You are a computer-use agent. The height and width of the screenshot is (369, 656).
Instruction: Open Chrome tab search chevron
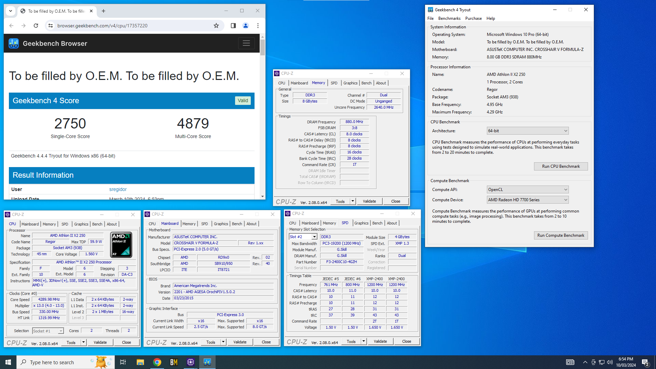(x=11, y=11)
